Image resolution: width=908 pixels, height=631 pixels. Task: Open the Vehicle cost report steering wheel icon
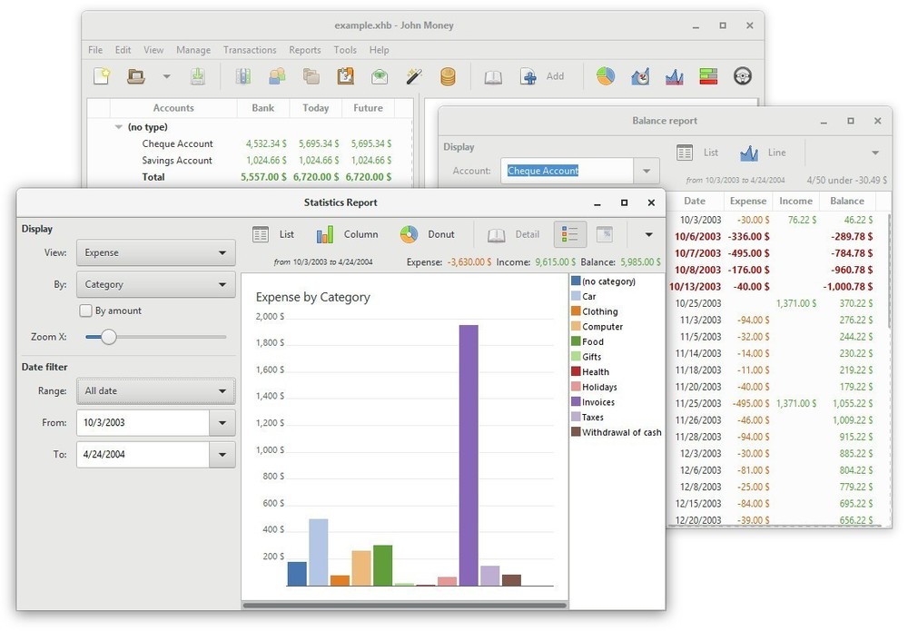coord(742,76)
